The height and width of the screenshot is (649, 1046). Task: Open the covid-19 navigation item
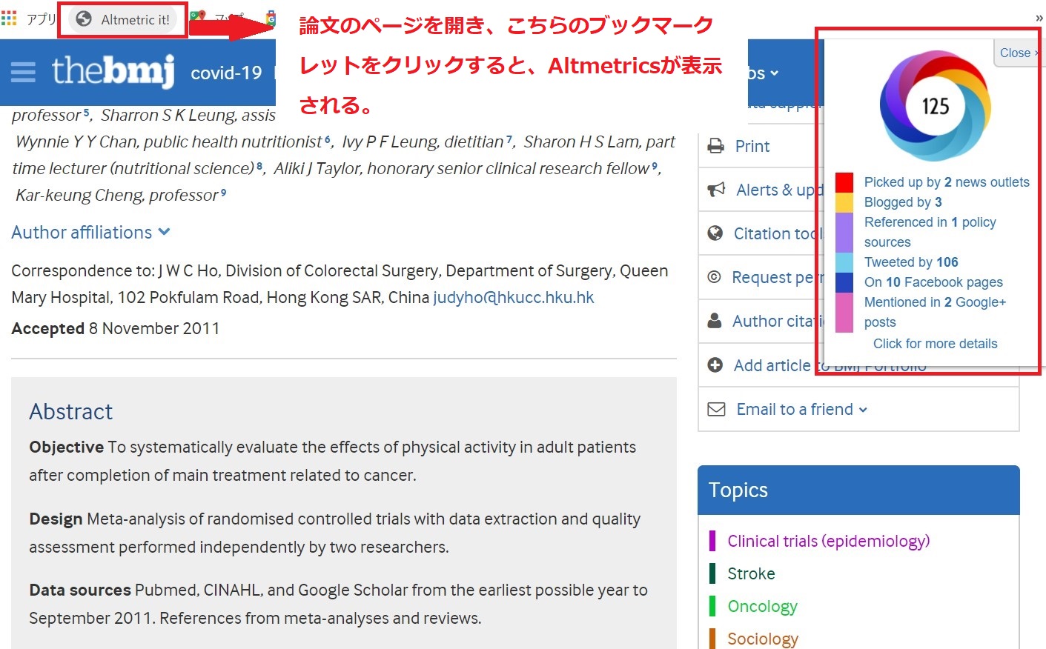(226, 73)
